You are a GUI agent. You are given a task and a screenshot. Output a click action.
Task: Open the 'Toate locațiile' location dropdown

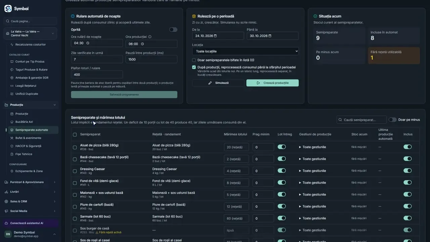(x=245, y=51)
